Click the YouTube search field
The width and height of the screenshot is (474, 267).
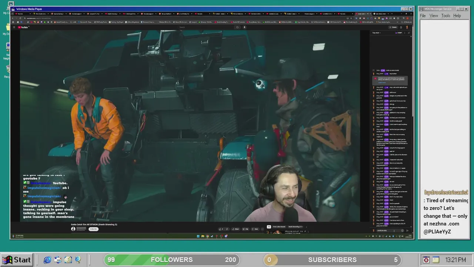tap(206, 27)
